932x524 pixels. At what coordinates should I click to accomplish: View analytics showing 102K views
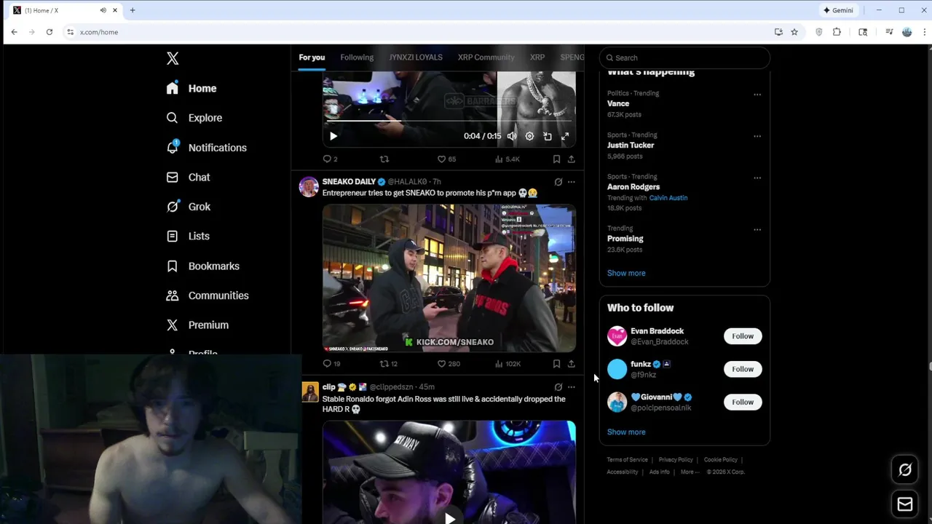pos(508,363)
